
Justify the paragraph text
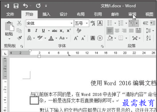pyautogui.click(x=131, y=31)
